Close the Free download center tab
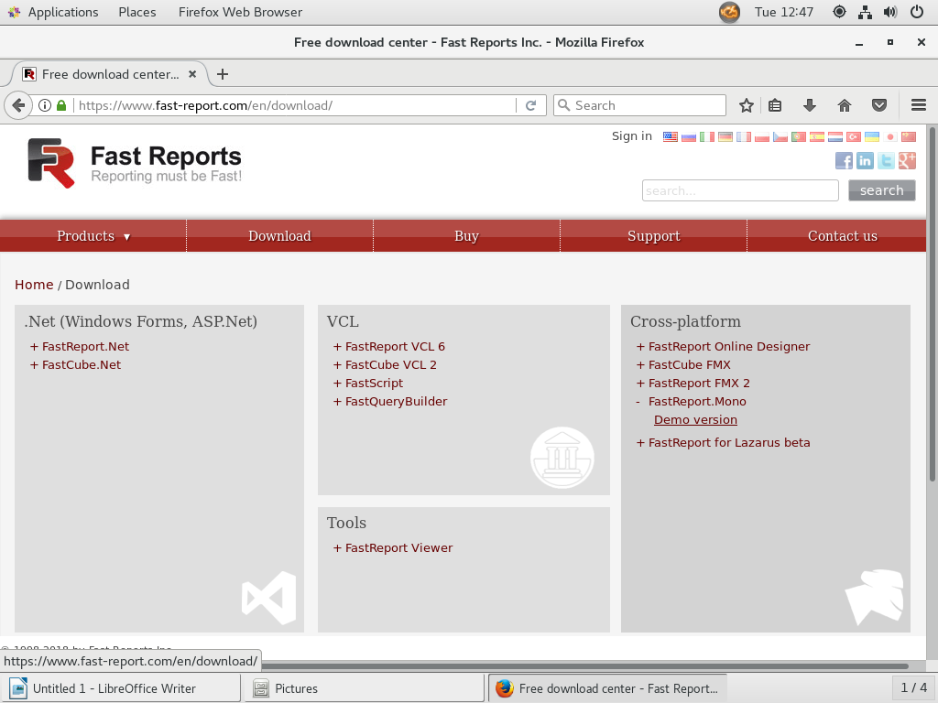938x703 pixels. pyautogui.click(x=192, y=74)
